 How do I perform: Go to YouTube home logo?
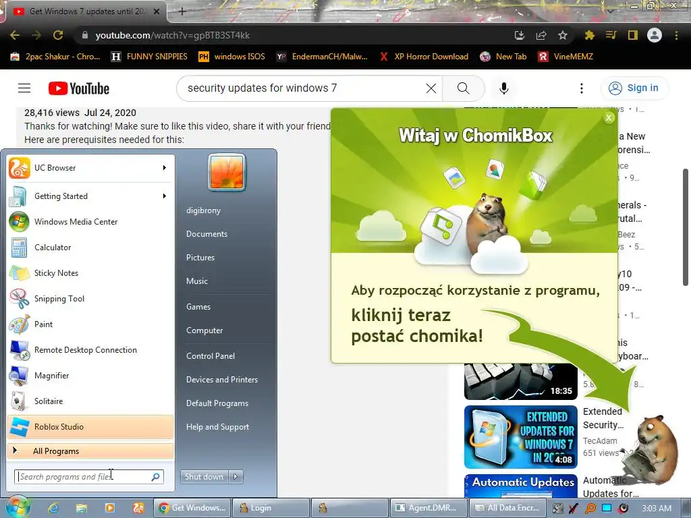tap(79, 88)
